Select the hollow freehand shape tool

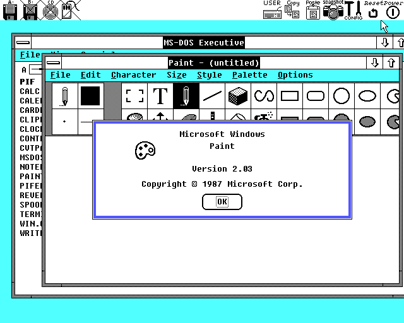coord(390,96)
